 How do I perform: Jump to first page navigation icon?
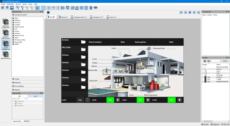click(x=181, y=12)
